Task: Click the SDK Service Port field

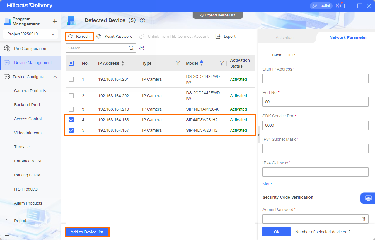Action: (x=315, y=125)
